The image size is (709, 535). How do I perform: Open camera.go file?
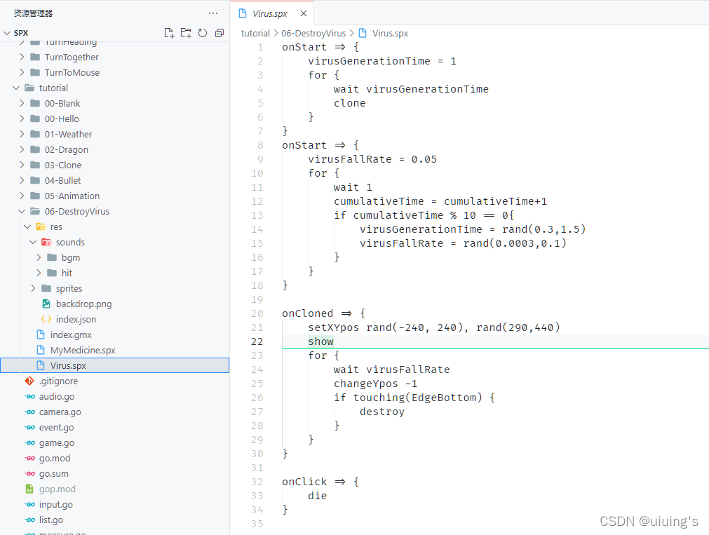click(x=60, y=412)
